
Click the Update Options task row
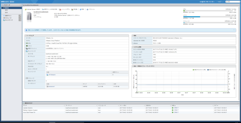pos(131,108)
